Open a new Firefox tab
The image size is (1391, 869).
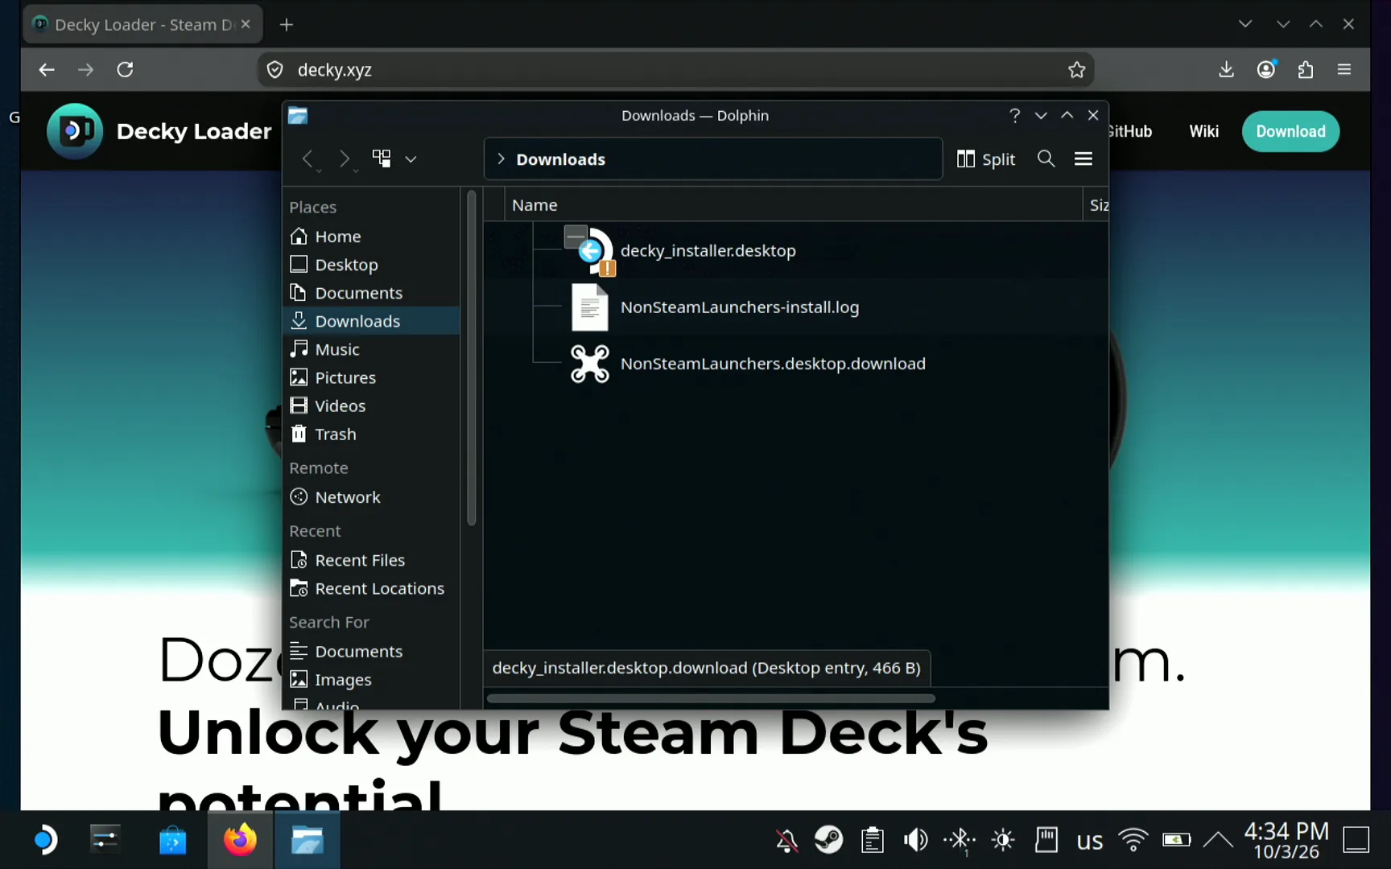(287, 25)
